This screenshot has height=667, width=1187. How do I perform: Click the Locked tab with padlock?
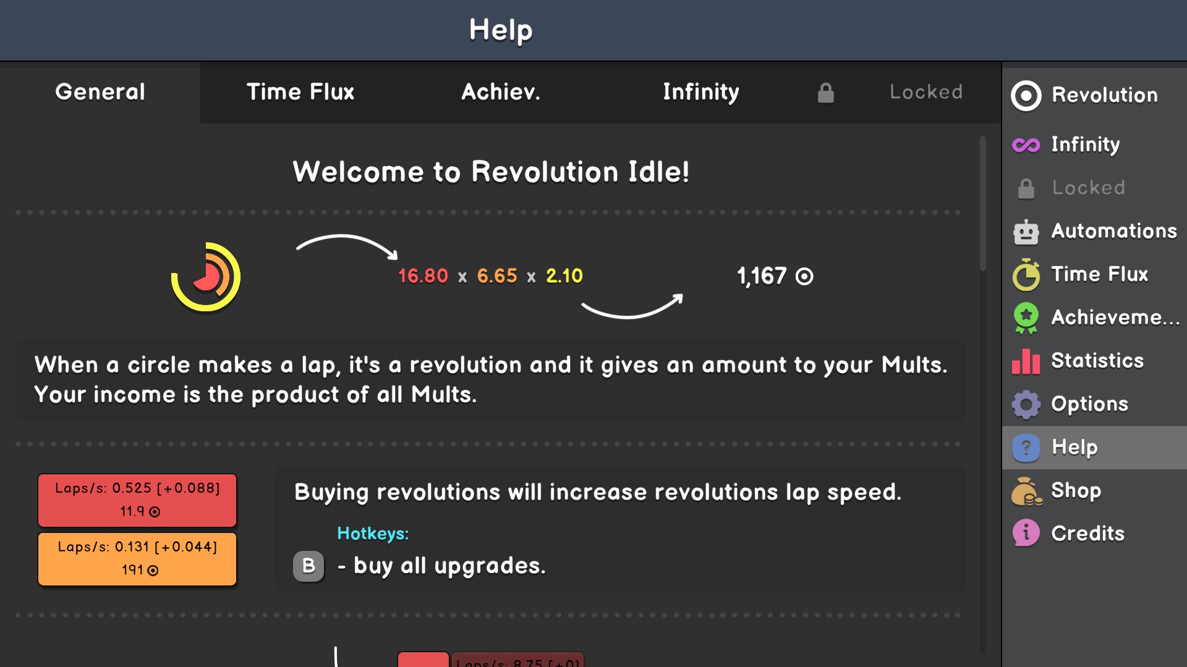[x=901, y=93]
